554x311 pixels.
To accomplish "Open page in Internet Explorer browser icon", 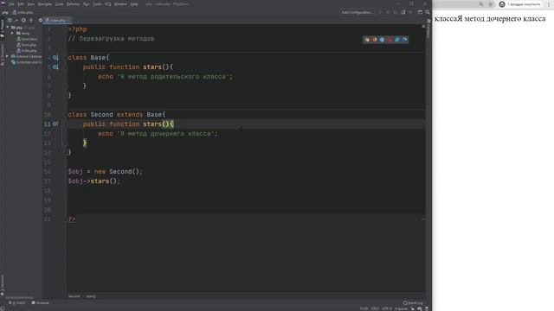I will [397, 40].
